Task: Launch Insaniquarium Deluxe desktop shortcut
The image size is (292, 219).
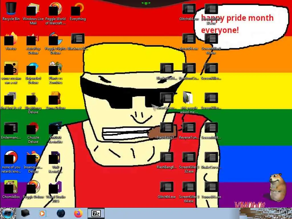Action: click(33, 162)
